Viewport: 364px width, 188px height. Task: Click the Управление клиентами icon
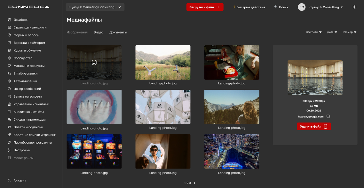[x=9, y=104]
